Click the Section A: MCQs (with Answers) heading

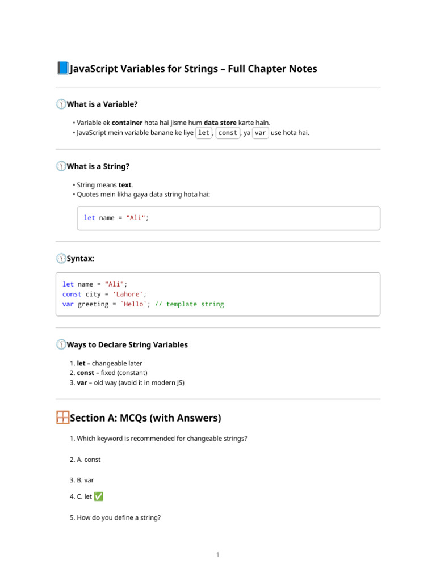[x=145, y=418]
